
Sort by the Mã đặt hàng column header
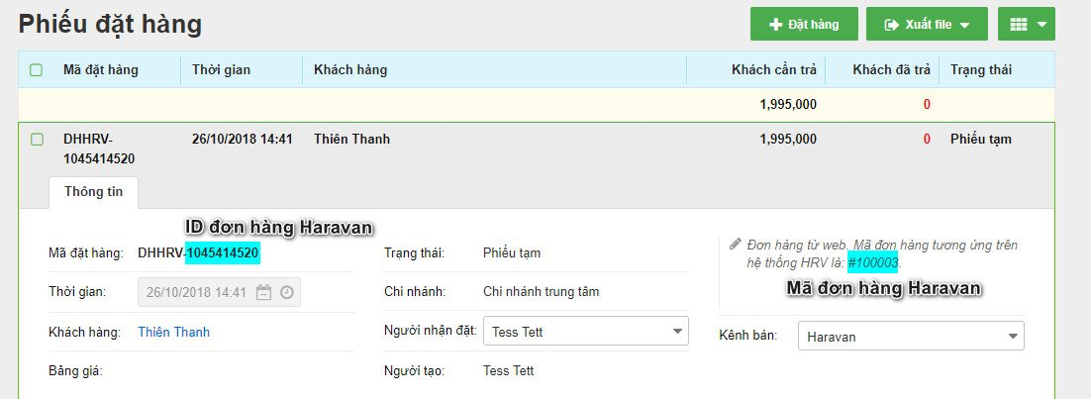click(101, 70)
